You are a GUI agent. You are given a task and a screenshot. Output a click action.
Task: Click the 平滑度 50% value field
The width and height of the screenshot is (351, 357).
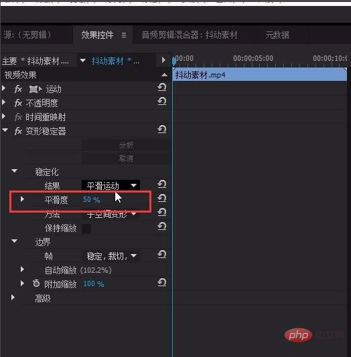[91, 200]
